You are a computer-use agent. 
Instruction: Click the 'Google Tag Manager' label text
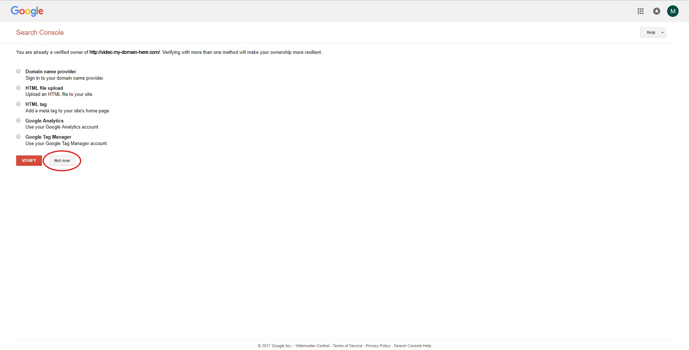(x=48, y=137)
